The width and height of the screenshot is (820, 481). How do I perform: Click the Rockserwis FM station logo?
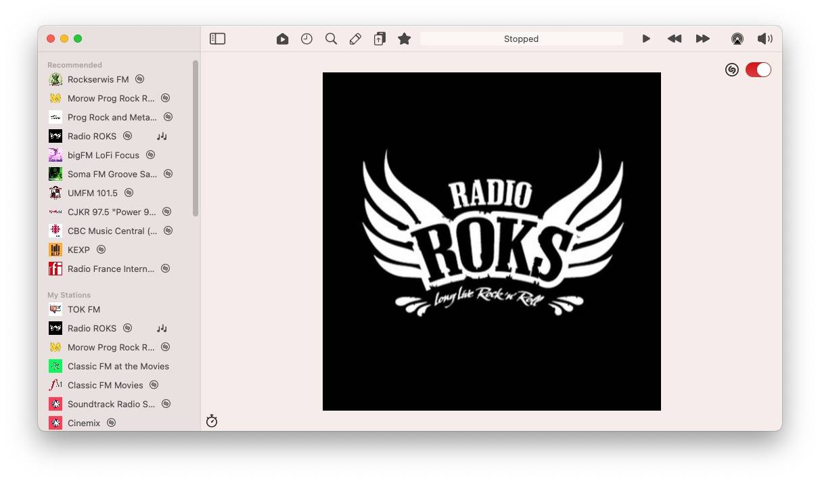(x=55, y=79)
